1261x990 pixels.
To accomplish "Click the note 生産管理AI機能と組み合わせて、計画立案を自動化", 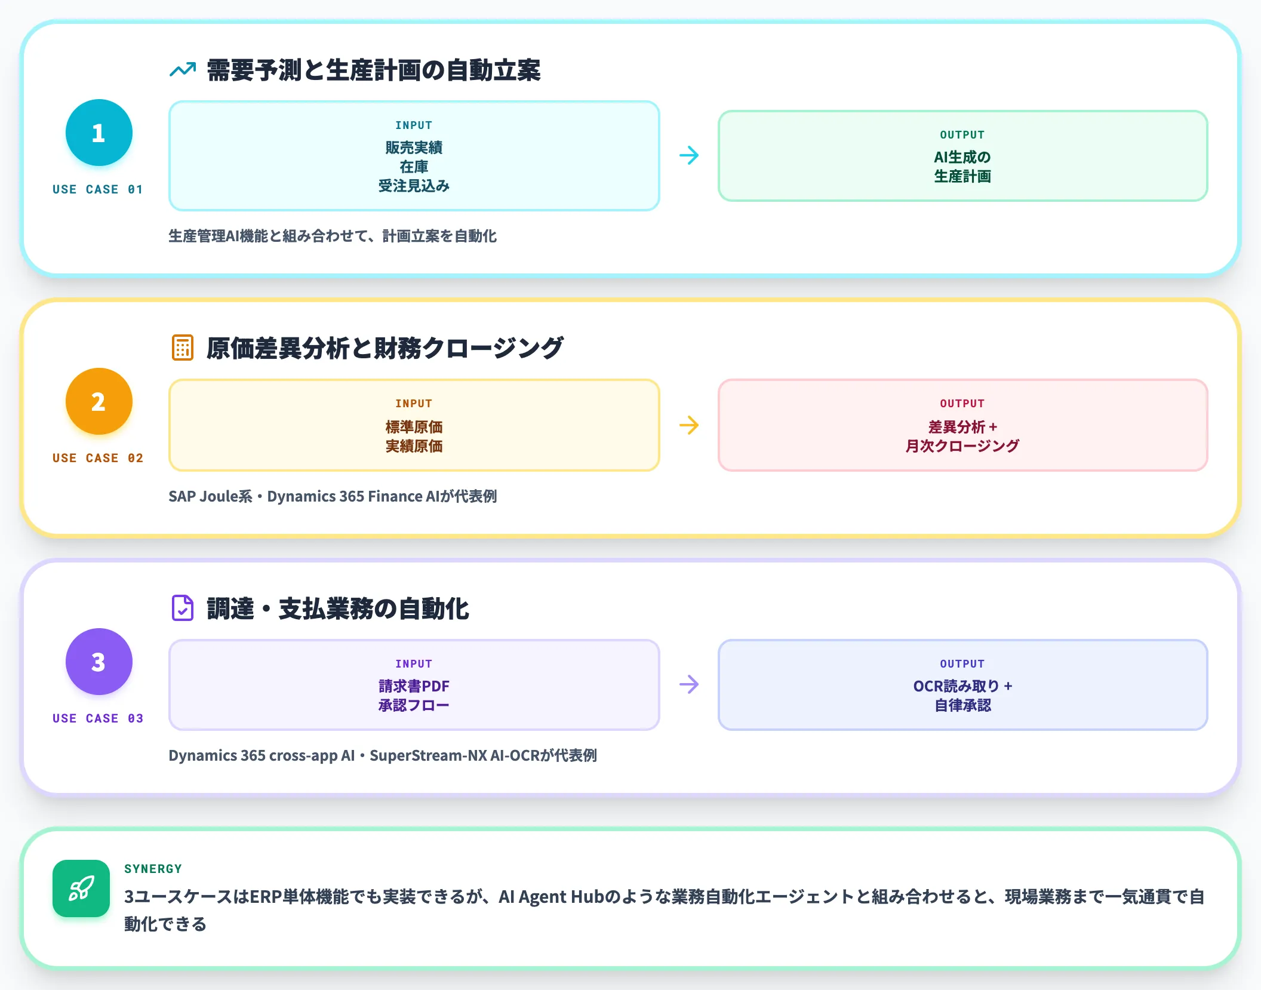I will click(x=333, y=236).
